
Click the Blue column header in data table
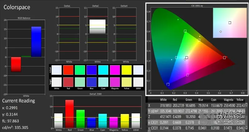(x=200, y=100)
